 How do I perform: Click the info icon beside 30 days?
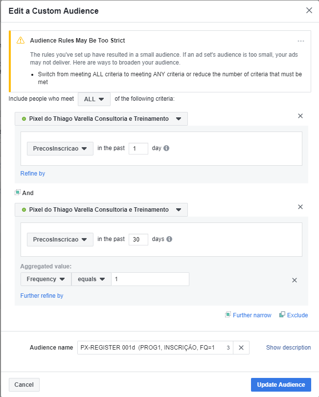(169, 239)
